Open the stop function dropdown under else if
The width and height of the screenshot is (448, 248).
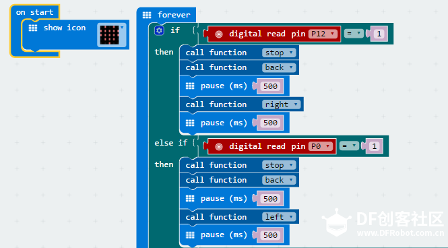point(279,165)
